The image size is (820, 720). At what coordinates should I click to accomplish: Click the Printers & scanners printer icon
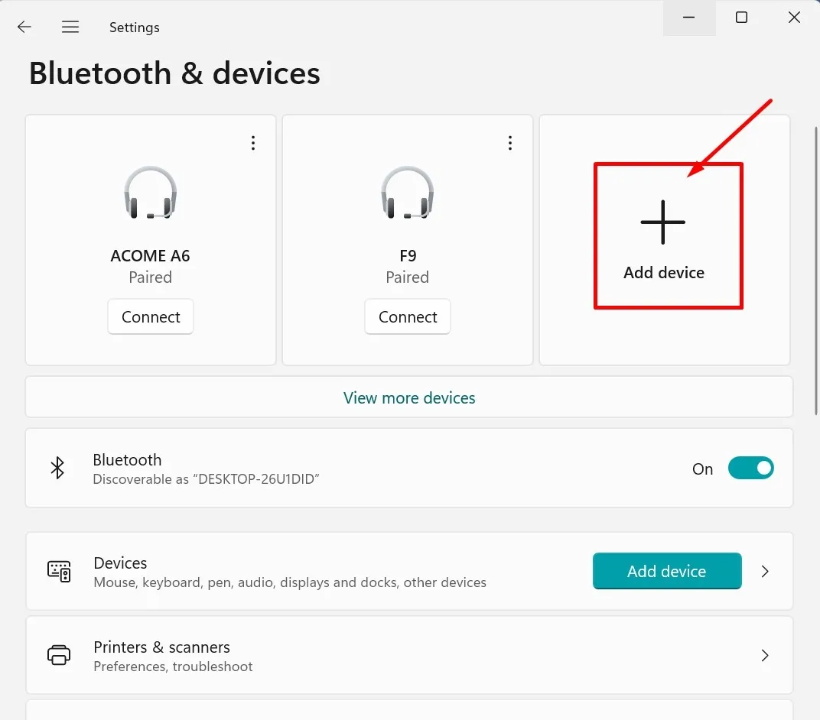59,655
